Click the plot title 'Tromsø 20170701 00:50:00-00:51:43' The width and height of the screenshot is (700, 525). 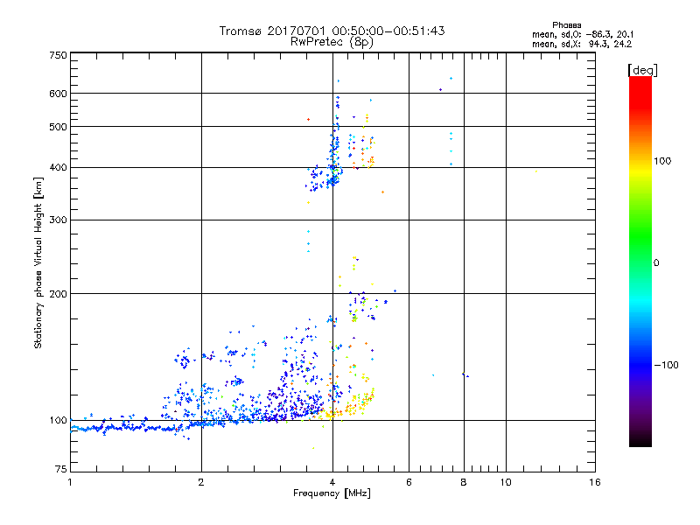click(x=332, y=31)
